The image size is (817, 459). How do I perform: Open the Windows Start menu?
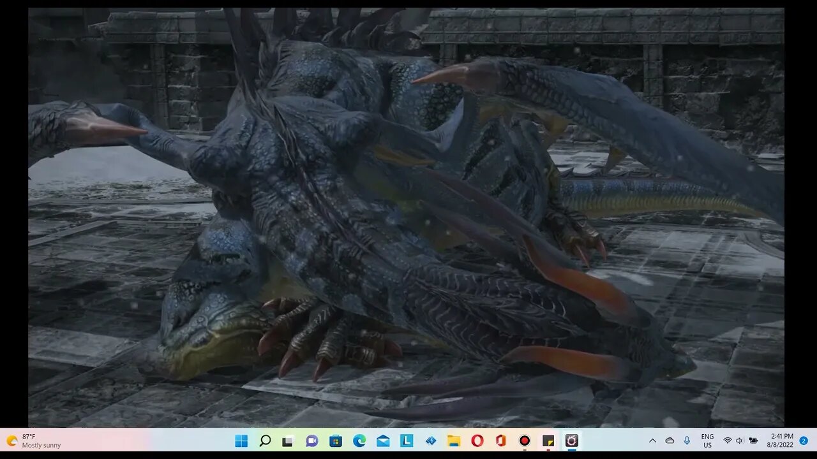click(x=241, y=441)
